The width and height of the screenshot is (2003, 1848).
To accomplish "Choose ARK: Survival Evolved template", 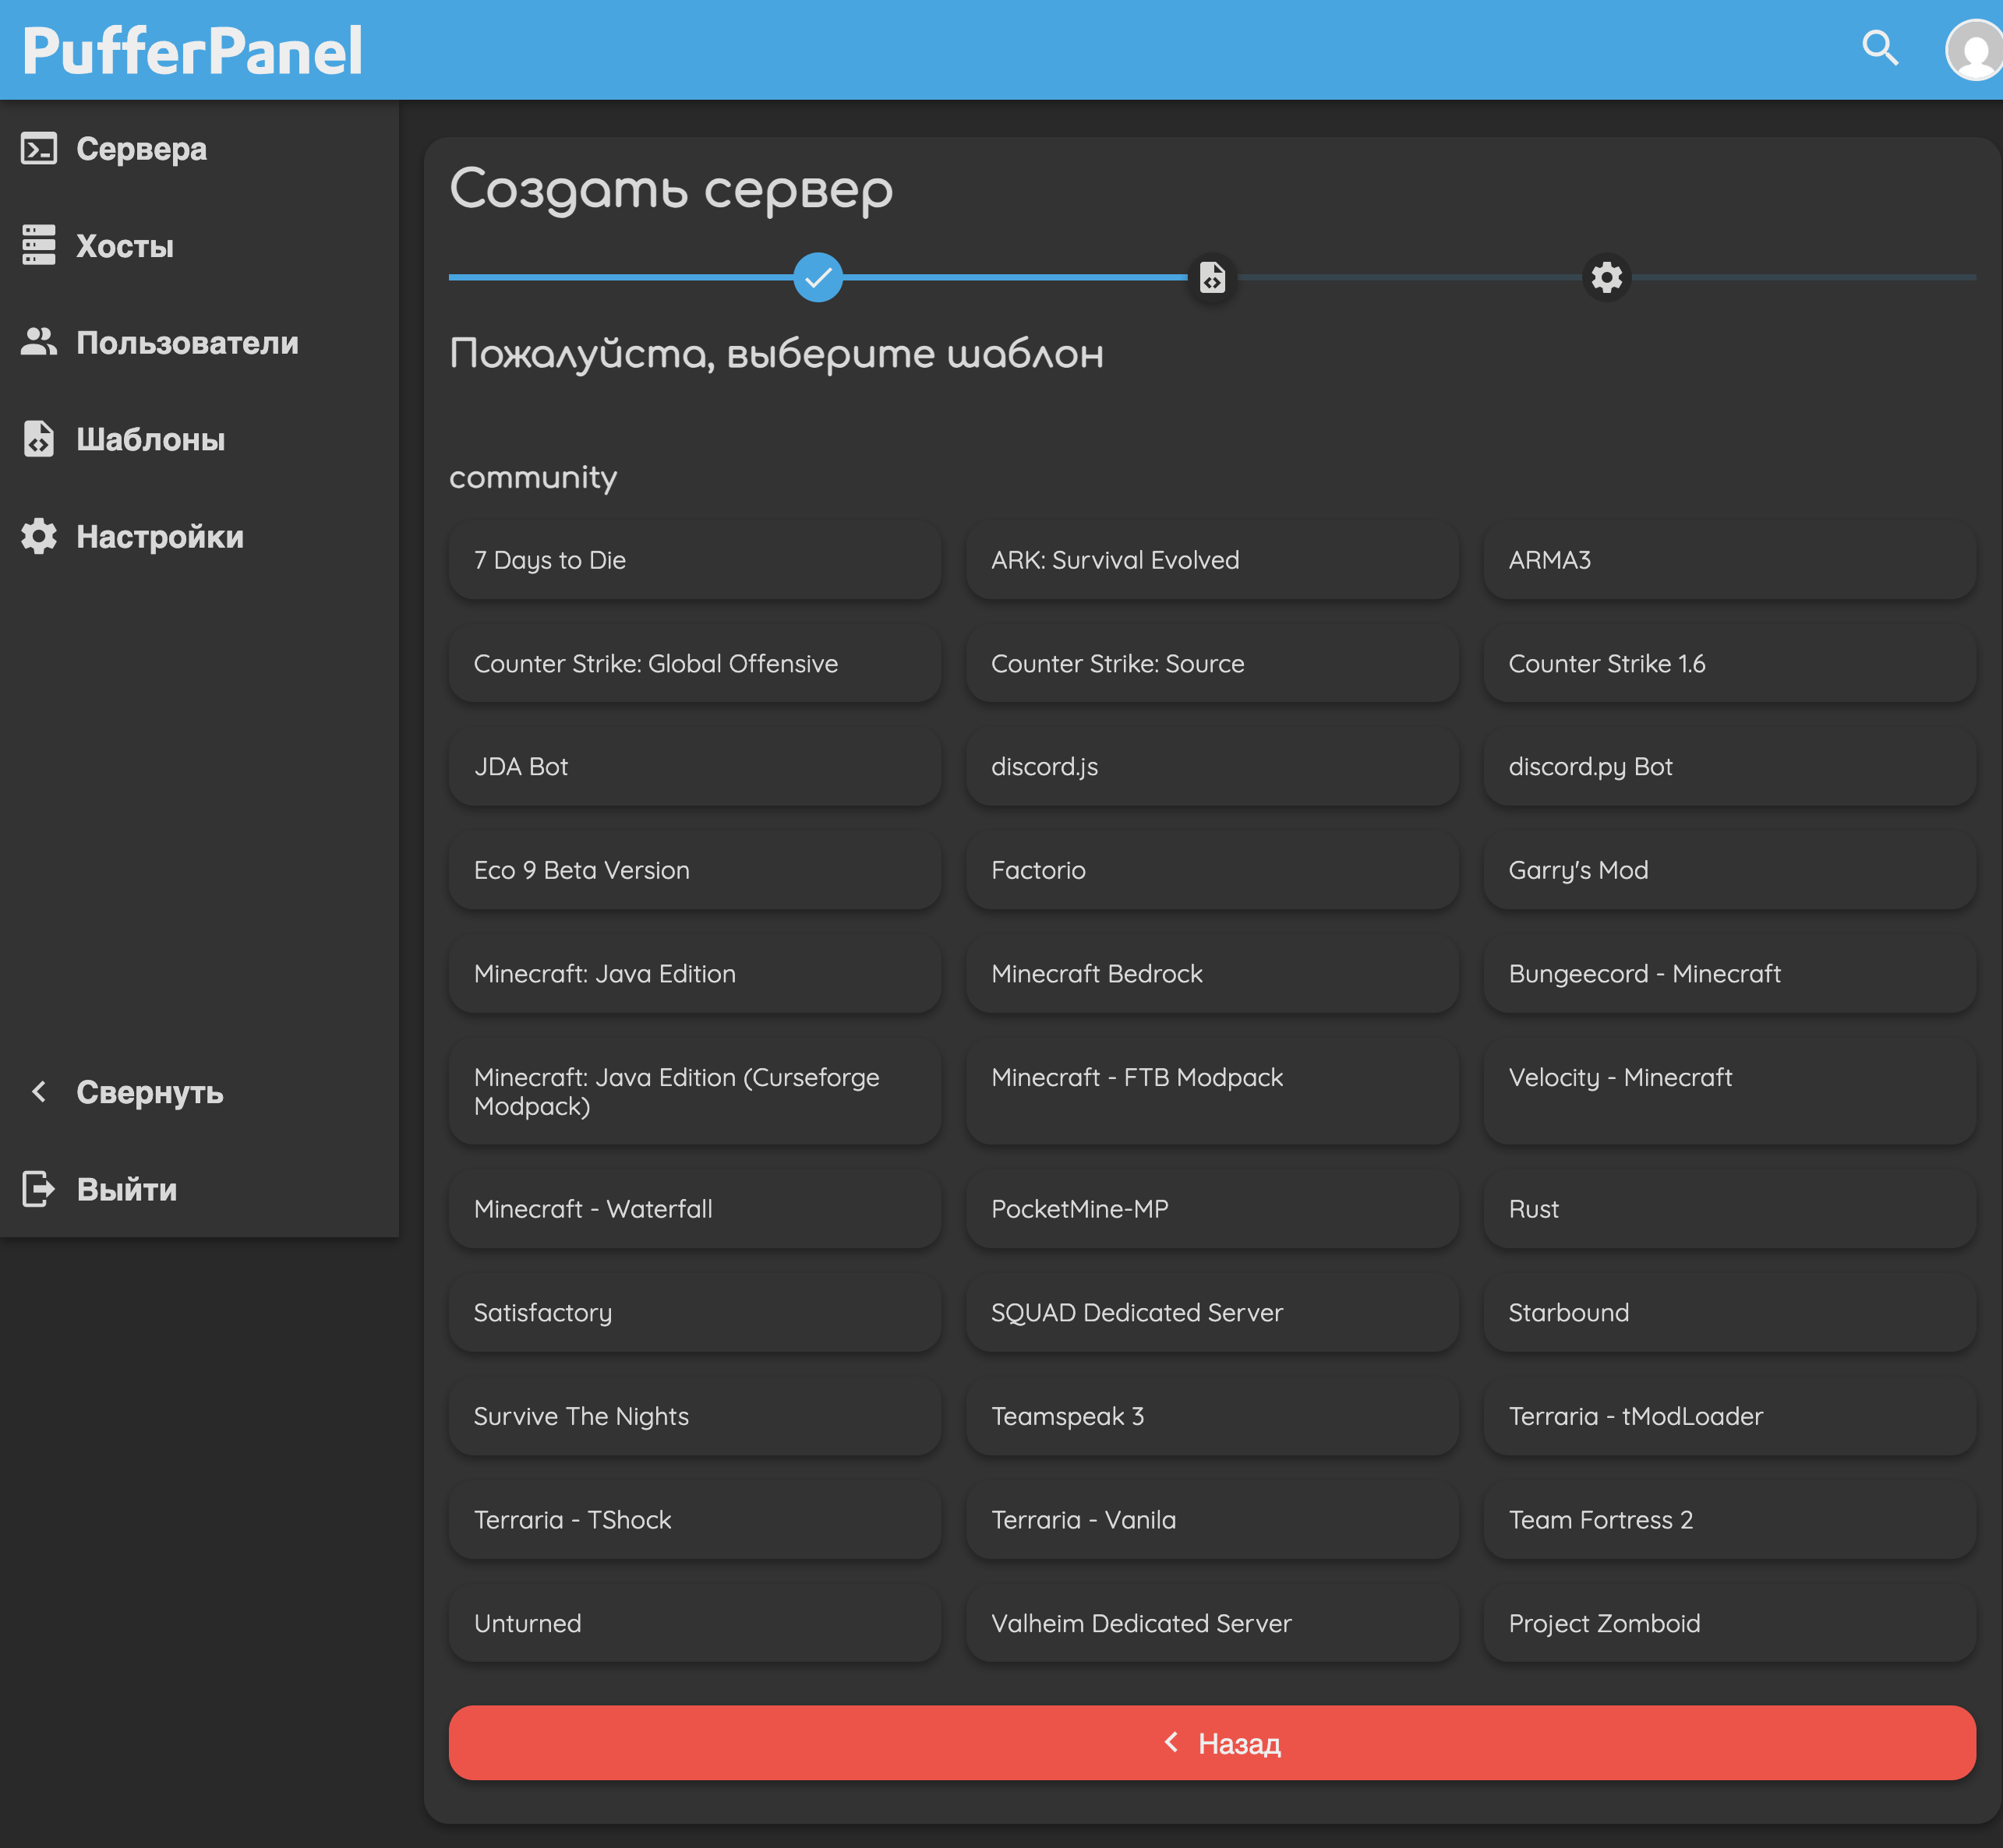I will click(1212, 560).
